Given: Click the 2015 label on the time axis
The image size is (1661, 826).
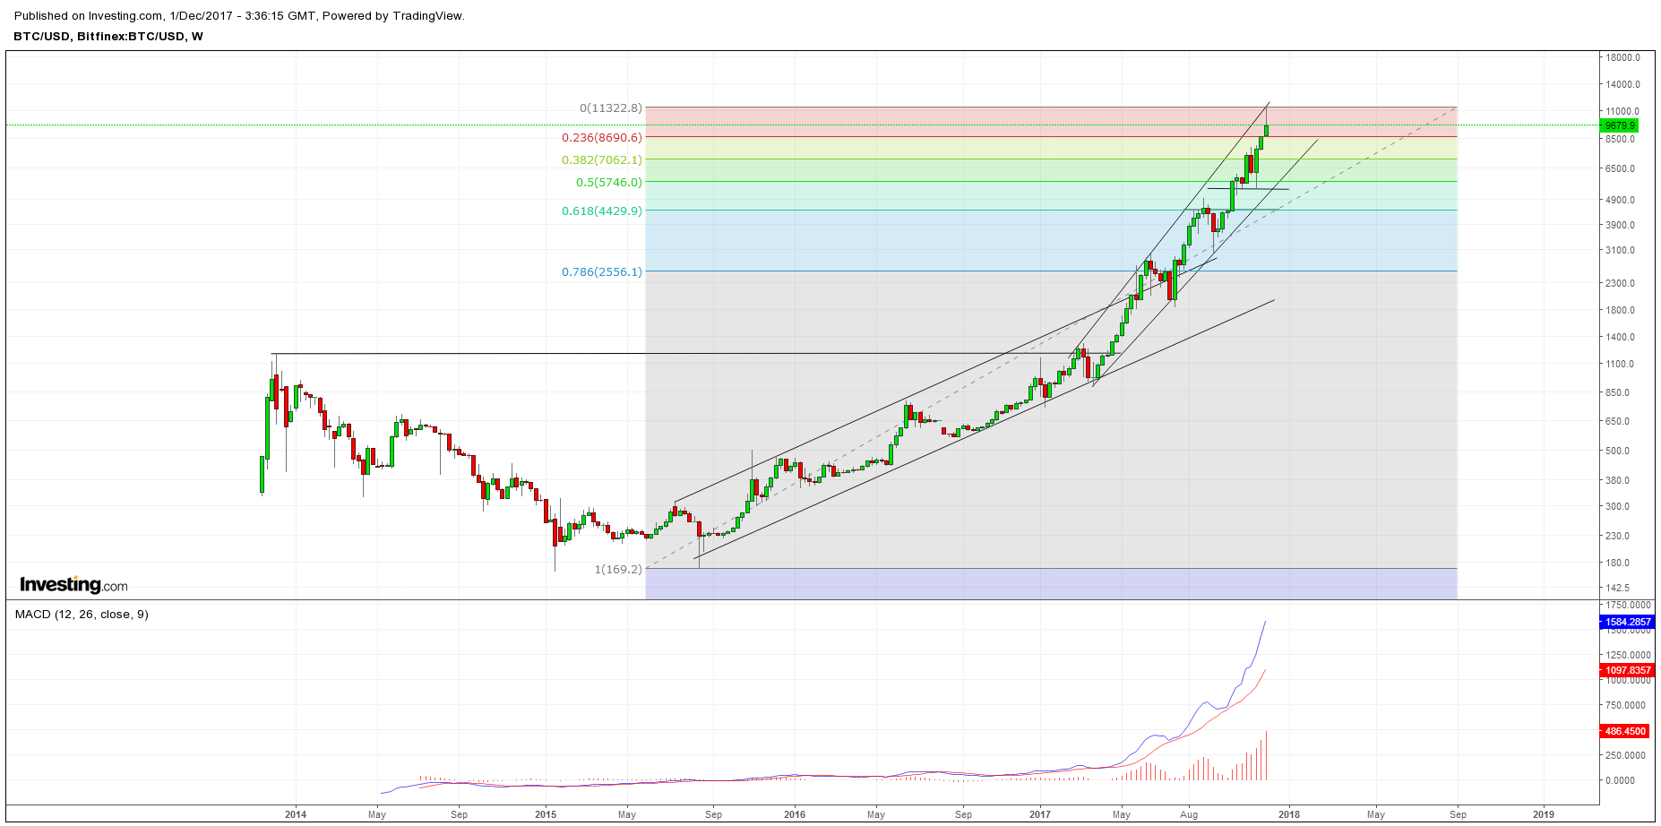Looking at the screenshot, I should click(545, 814).
